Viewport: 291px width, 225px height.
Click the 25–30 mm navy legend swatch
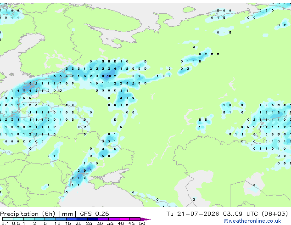(93, 219)
